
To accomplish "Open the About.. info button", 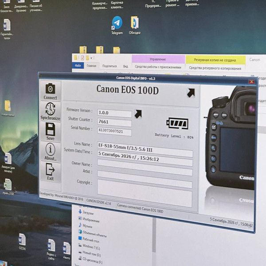I will (51, 152).
